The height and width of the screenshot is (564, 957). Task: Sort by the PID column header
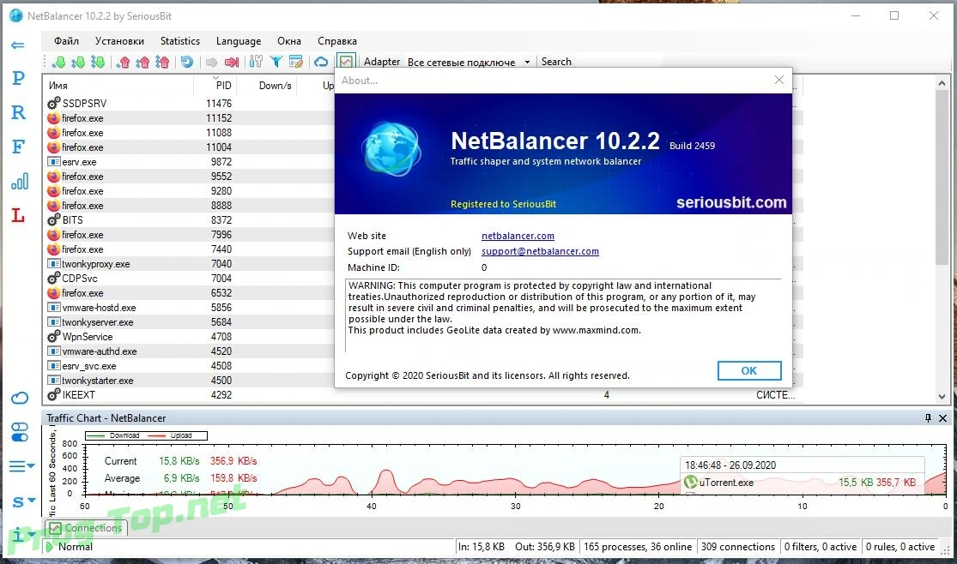click(x=215, y=86)
